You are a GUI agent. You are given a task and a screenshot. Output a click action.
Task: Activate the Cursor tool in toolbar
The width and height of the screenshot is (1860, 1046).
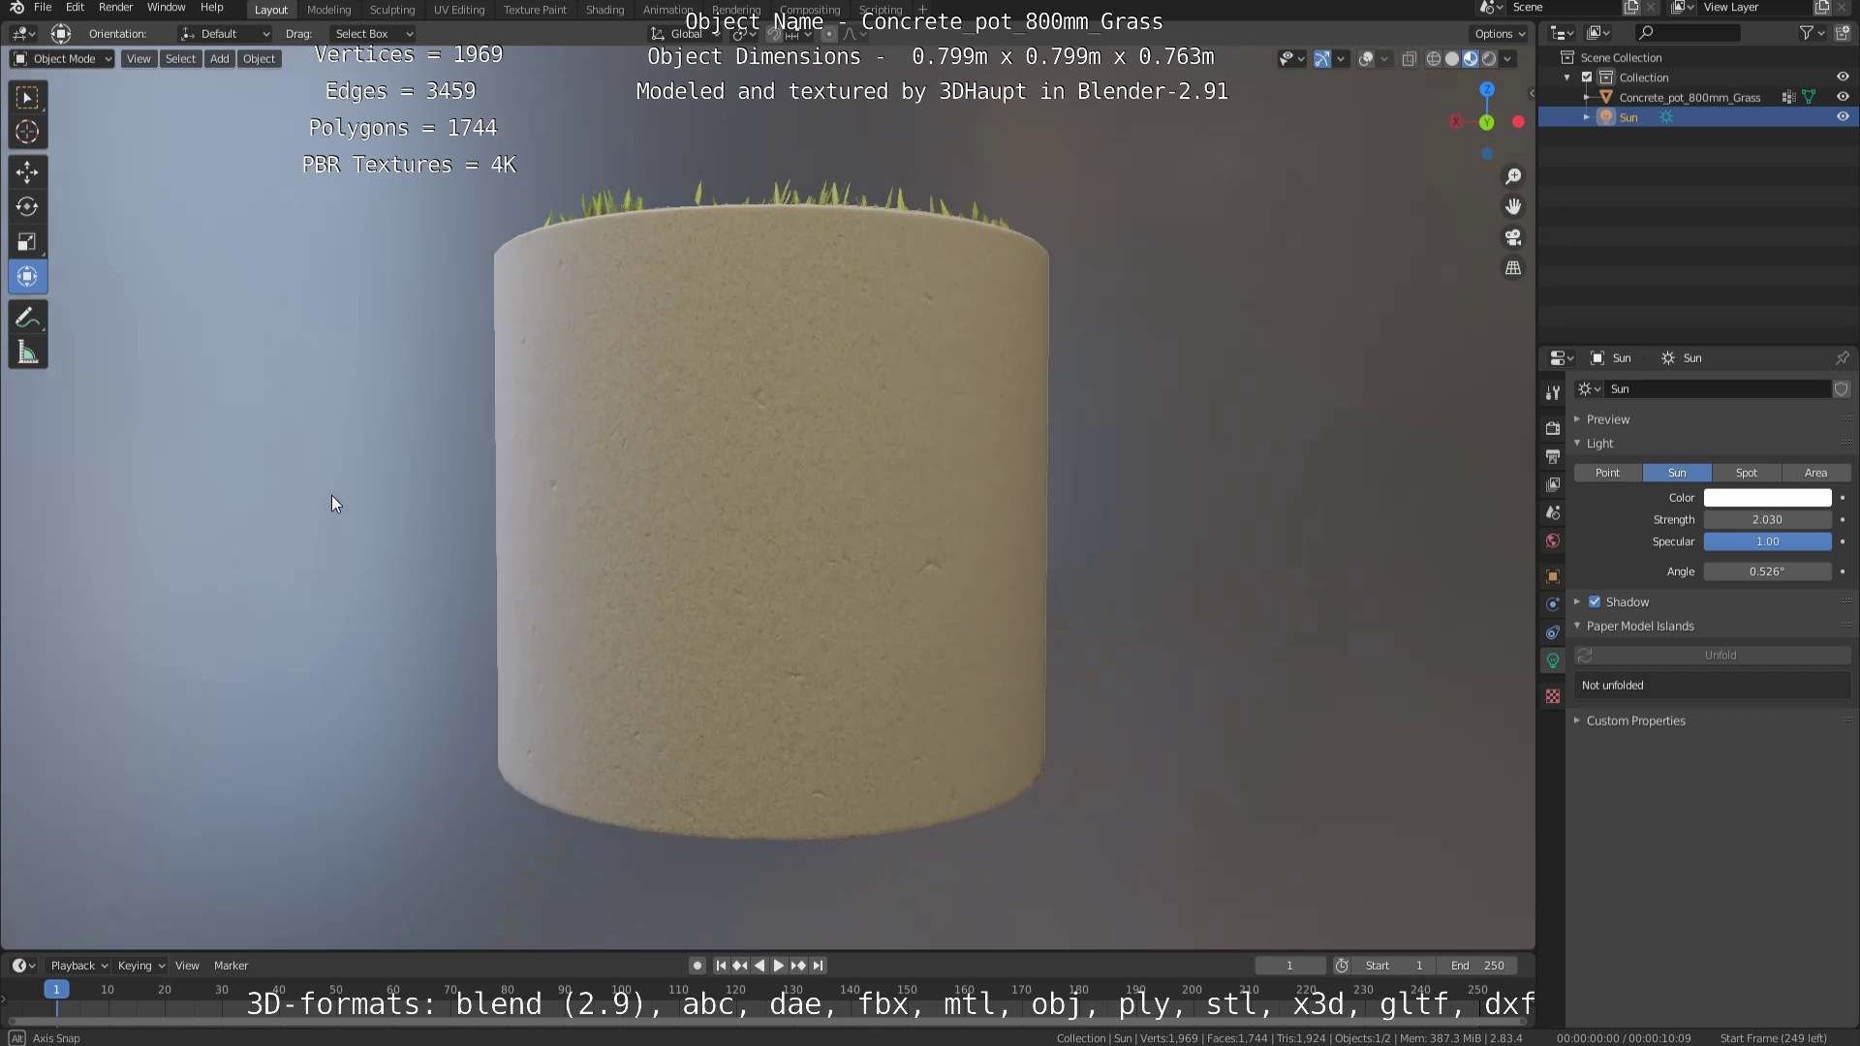tap(27, 132)
